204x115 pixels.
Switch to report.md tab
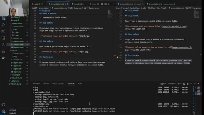point(78,4)
